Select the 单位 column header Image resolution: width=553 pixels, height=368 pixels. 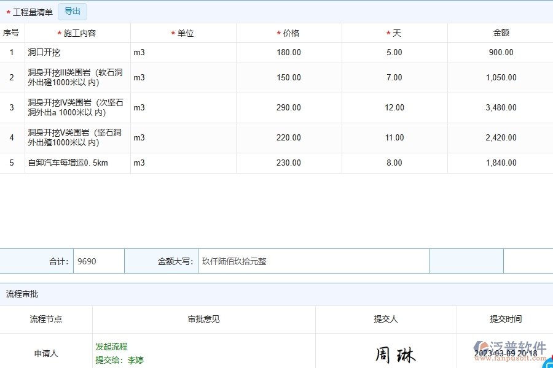[x=182, y=33]
